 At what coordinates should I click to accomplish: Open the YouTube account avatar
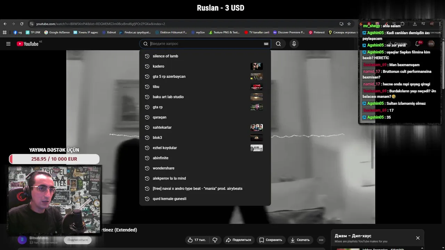tap(431, 44)
